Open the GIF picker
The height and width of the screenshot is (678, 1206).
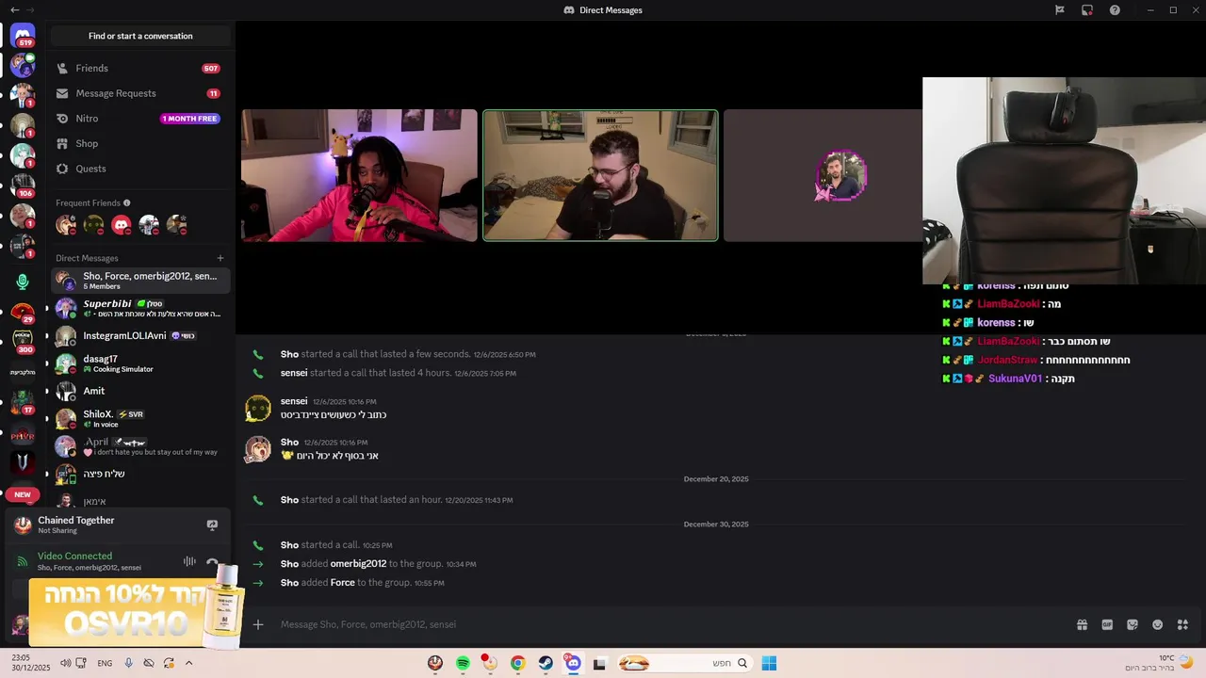point(1107,624)
